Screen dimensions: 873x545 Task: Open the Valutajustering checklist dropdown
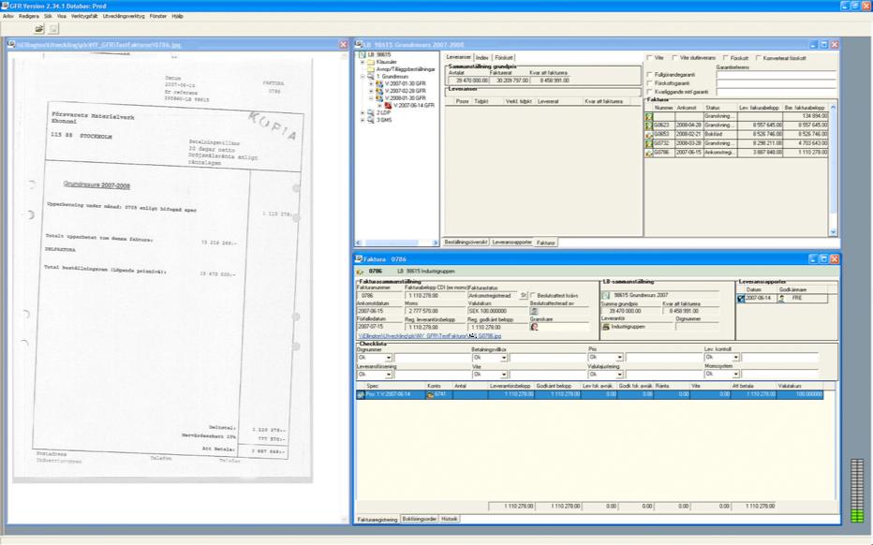point(620,375)
